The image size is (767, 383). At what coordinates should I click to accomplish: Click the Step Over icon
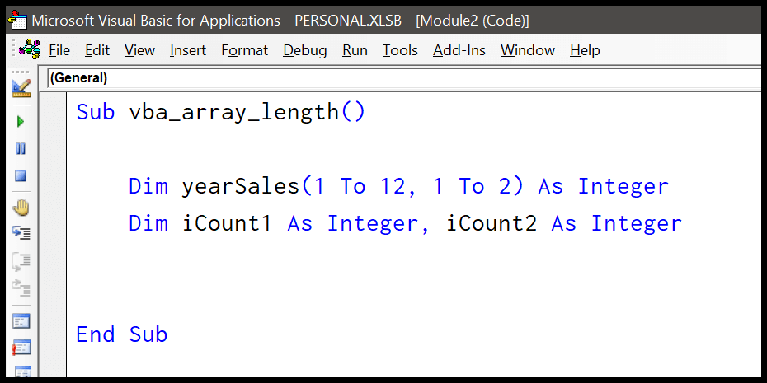pyautogui.click(x=21, y=261)
